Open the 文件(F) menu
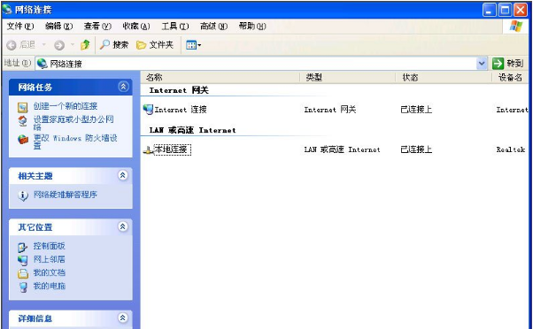Viewport: 533px width, 329px height. pyautogui.click(x=20, y=27)
